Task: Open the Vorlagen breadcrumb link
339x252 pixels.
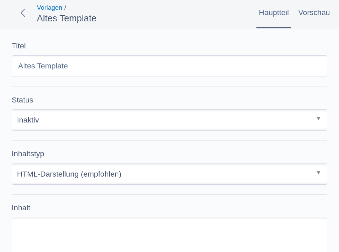Action: (x=49, y=8)
